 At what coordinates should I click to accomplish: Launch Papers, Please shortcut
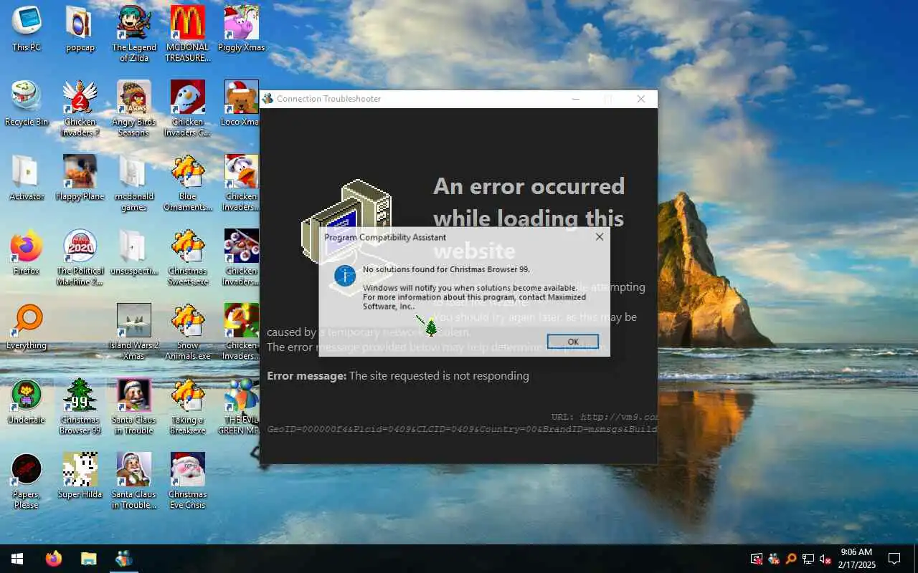27,481
